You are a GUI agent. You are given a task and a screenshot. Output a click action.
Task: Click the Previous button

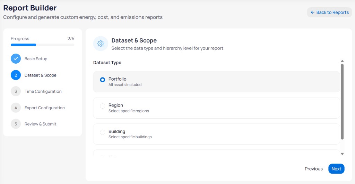(313, 169)
